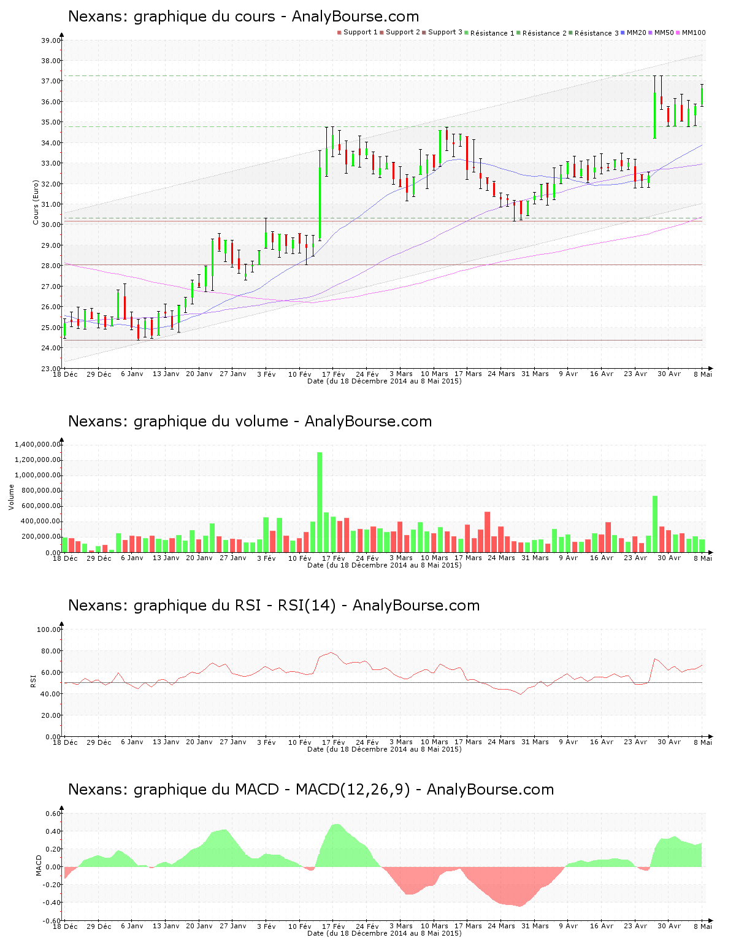This screenshot has height=951, width=736.
Task: Click the -0.60 MACD axis value
Action: click(x=52, y=920)
